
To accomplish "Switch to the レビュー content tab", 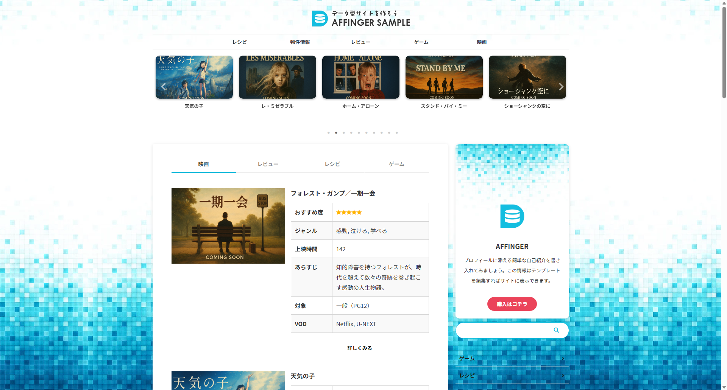I will click(x=268, y=164).
